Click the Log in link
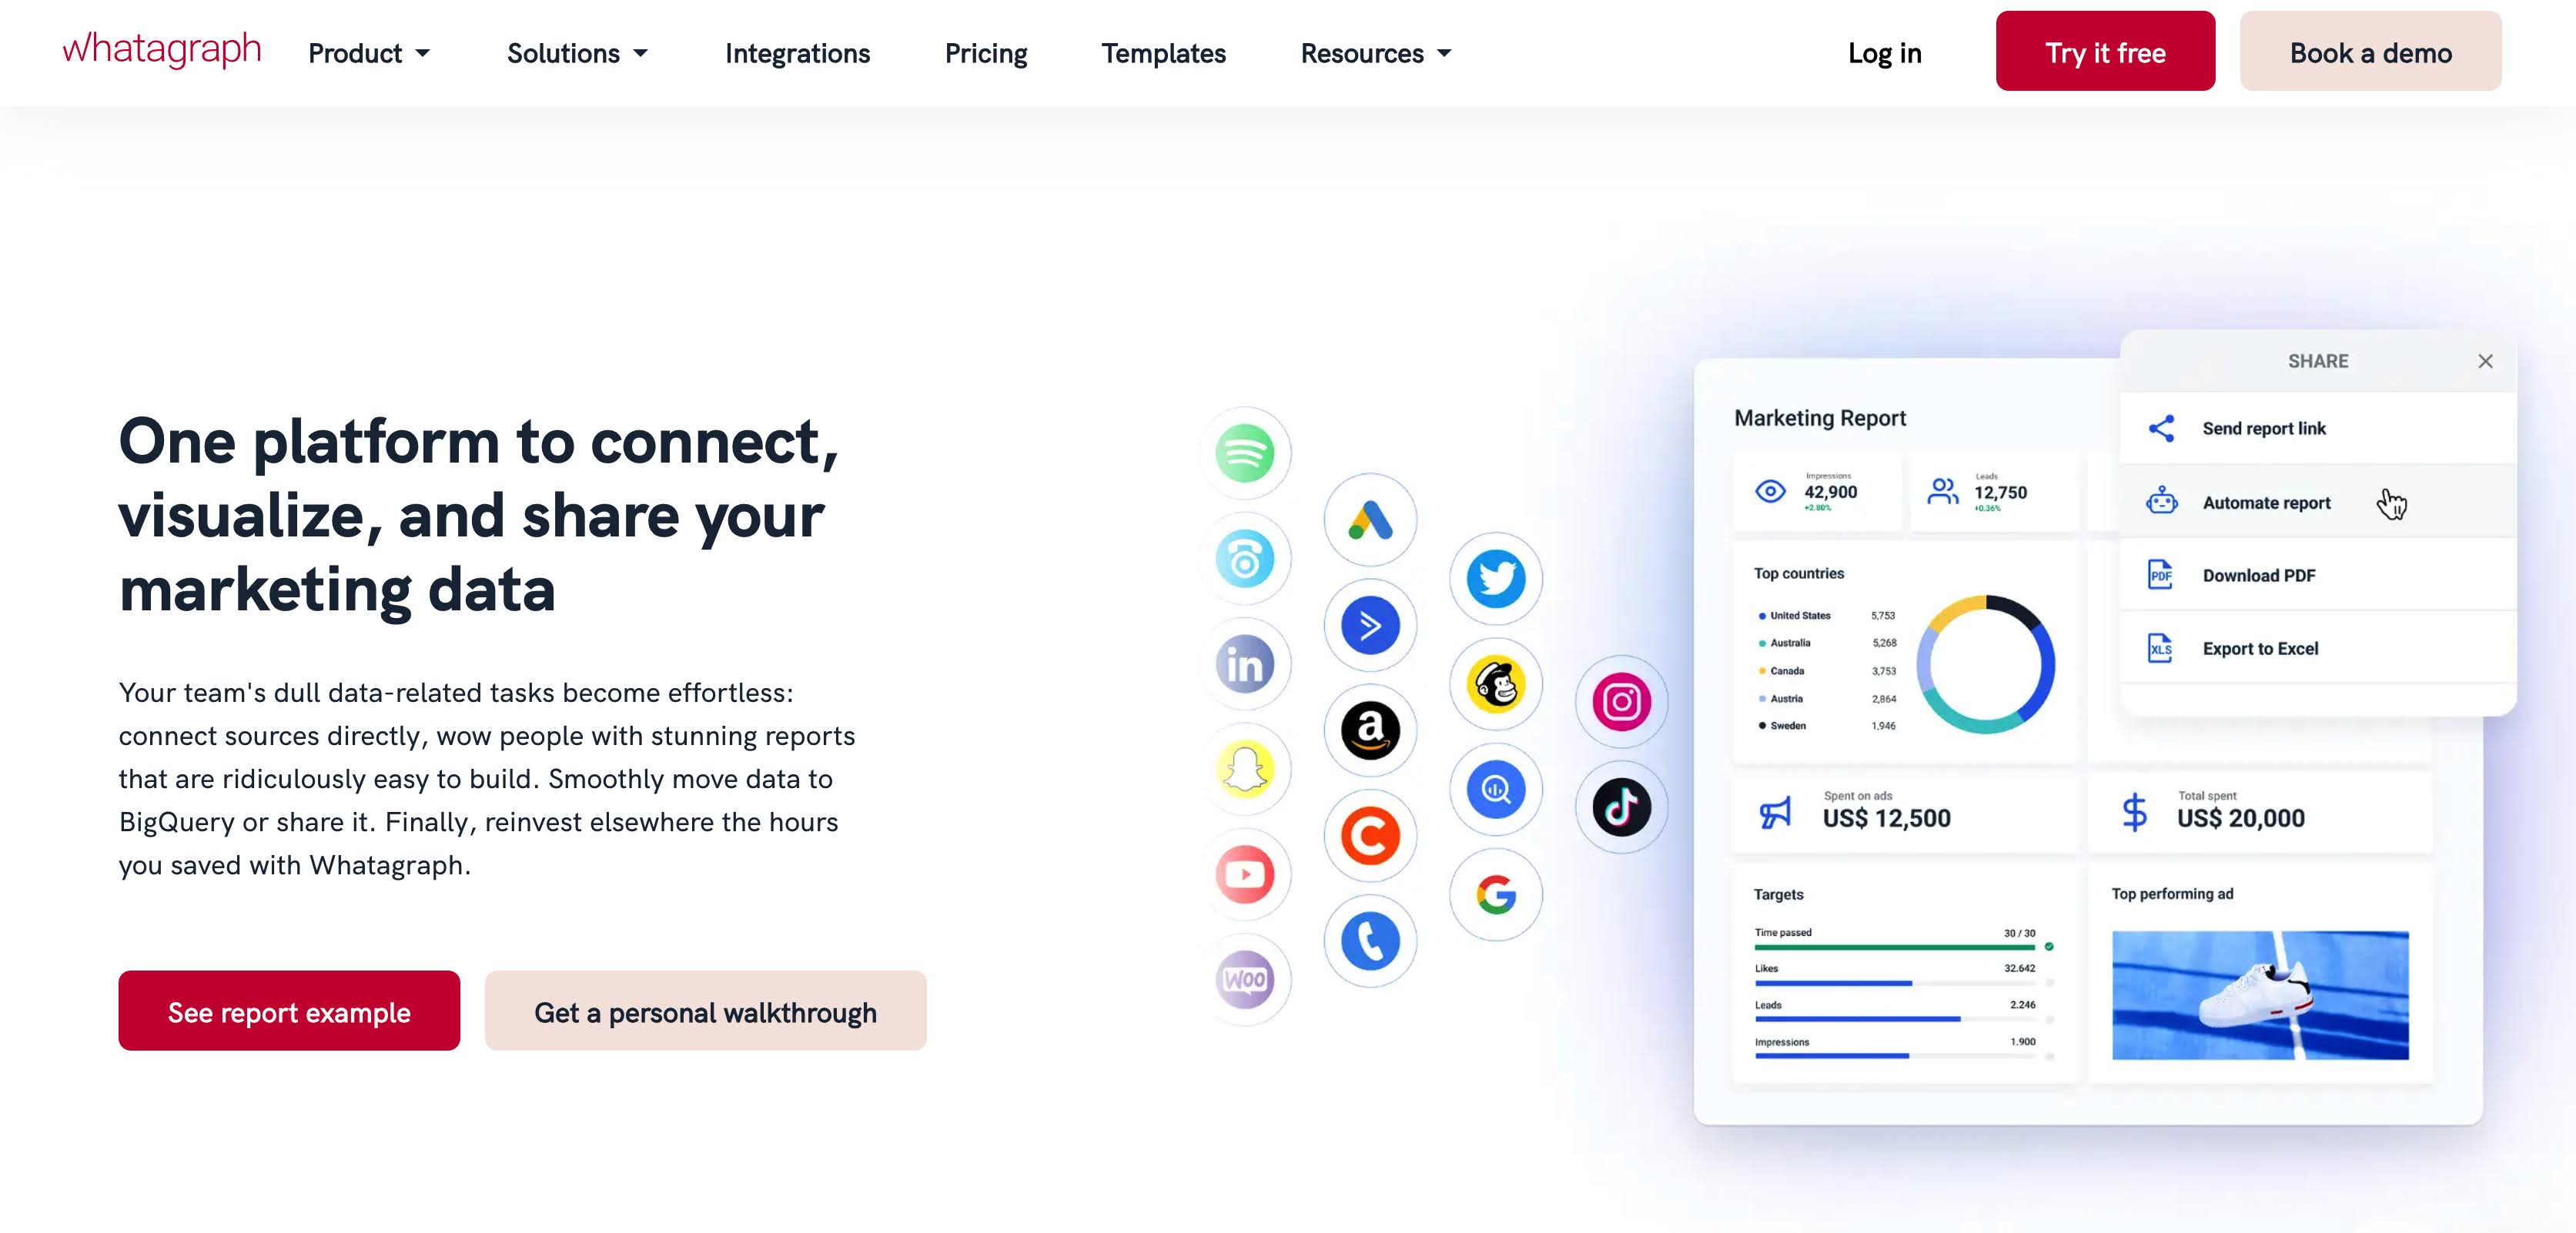This screenshot has height=1233, width=2576. click(x=1886, y=52)
